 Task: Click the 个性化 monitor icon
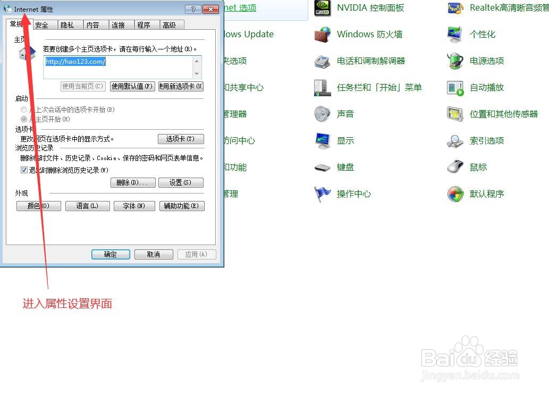[x=455, y=35]
